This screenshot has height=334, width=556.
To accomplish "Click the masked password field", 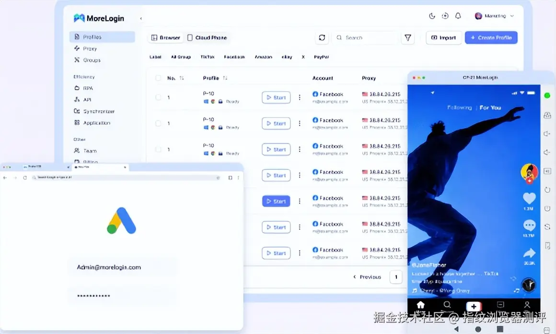I will [122, 295].
